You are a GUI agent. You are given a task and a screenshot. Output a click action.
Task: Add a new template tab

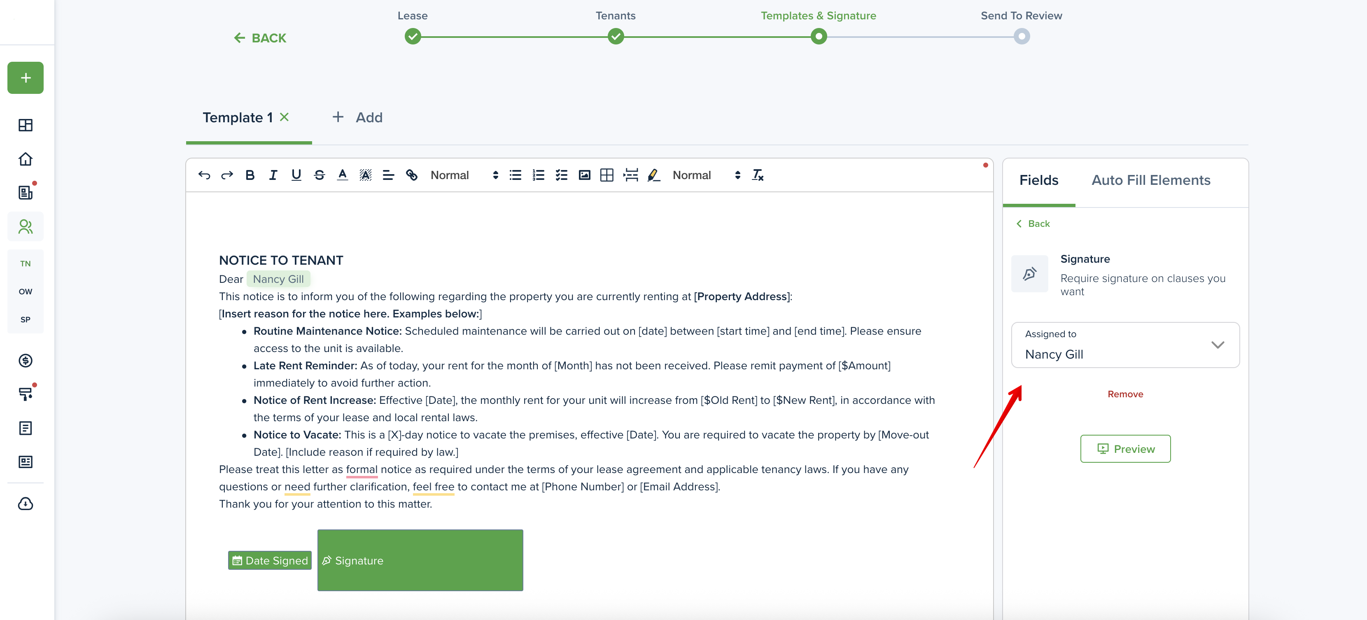click(x=357, y=117)
